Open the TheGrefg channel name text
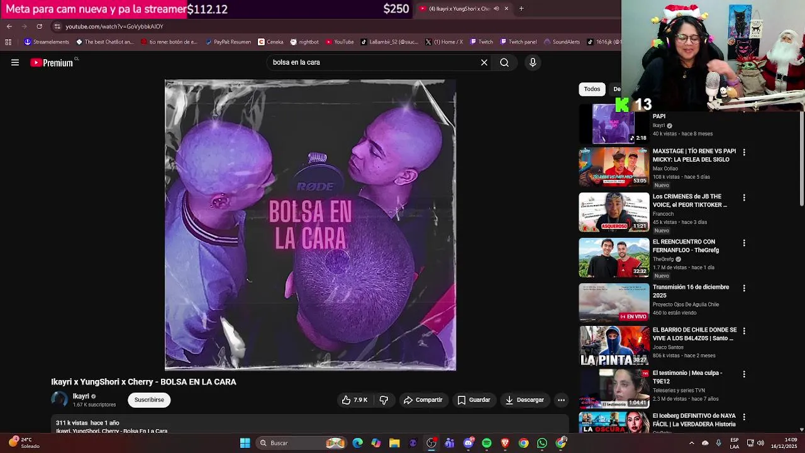The width and height of the screenshot is (805, 453). (x=663, y=259)
